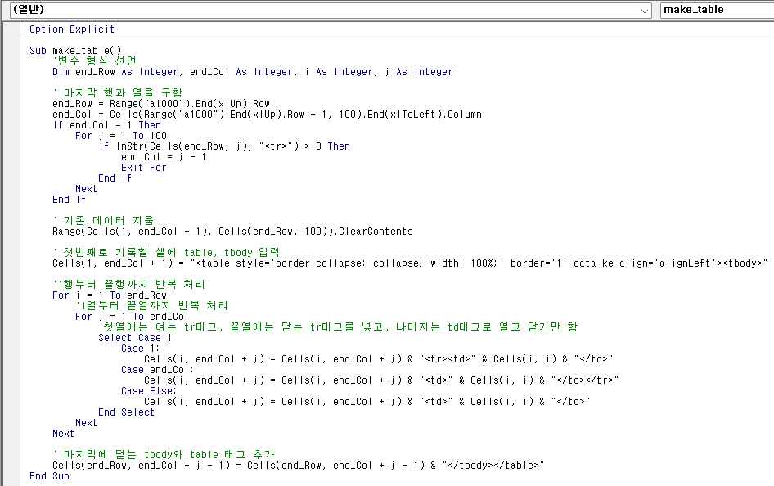The image size is (774, 486).
Task: Click the 'Exit For' statement
Action: coord(144,168)
